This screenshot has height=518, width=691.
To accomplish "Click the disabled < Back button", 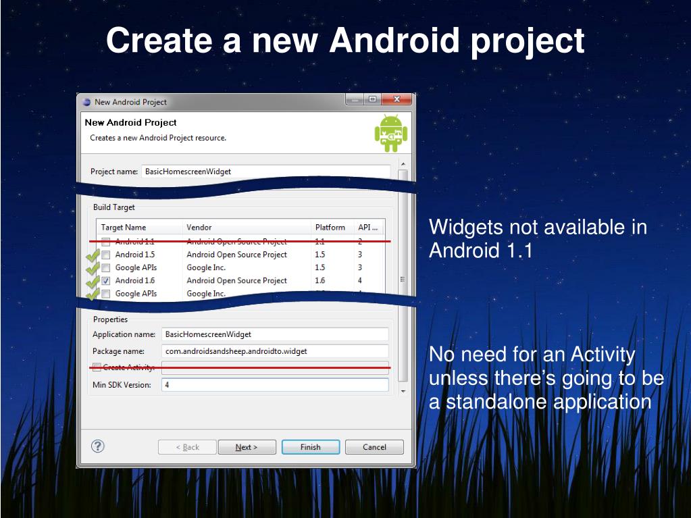I will pos(187,447).
